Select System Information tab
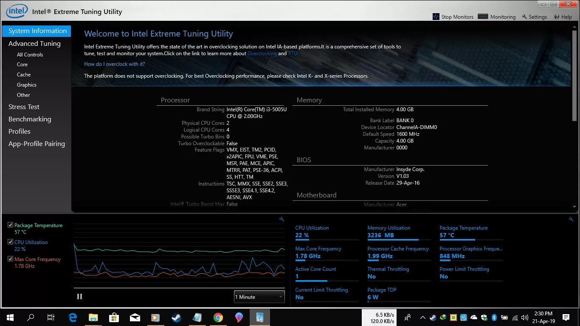The image size is (580, 326). (x=37, y=31)
